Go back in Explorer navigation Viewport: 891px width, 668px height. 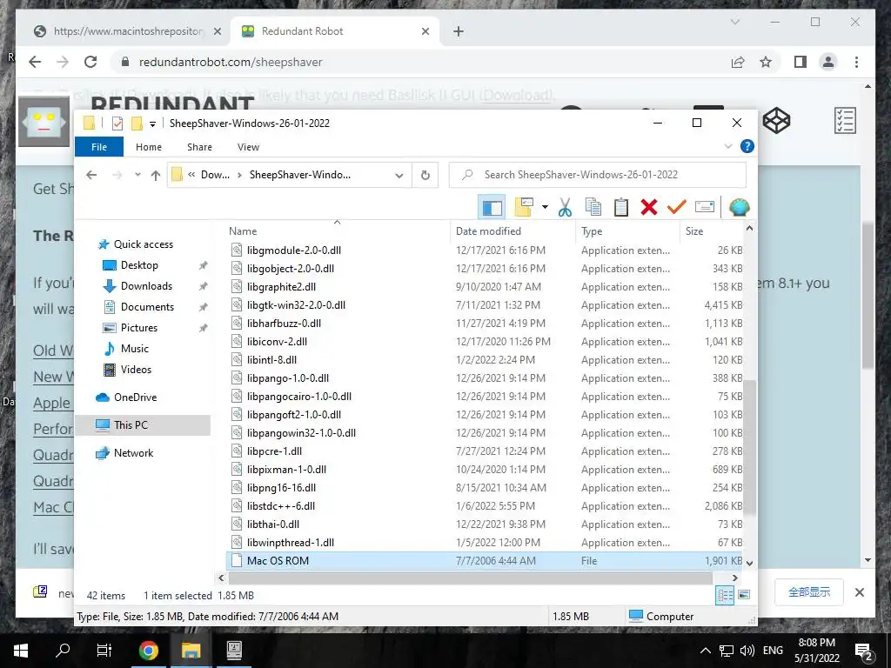tap(91, 175)
